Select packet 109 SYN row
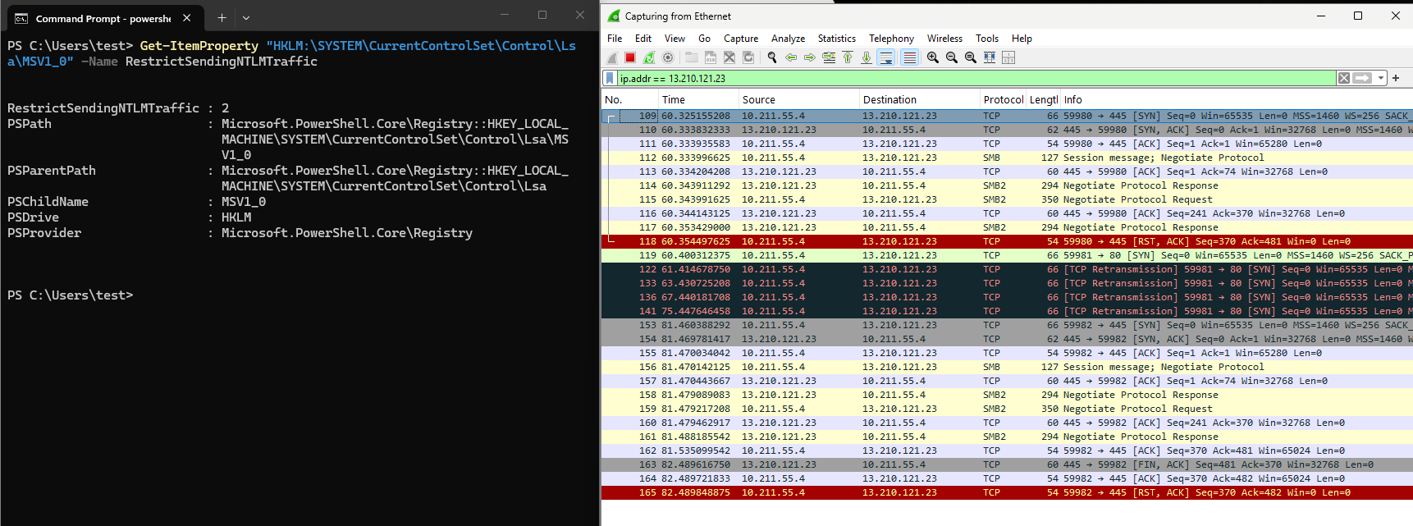 pos(1007,116)
